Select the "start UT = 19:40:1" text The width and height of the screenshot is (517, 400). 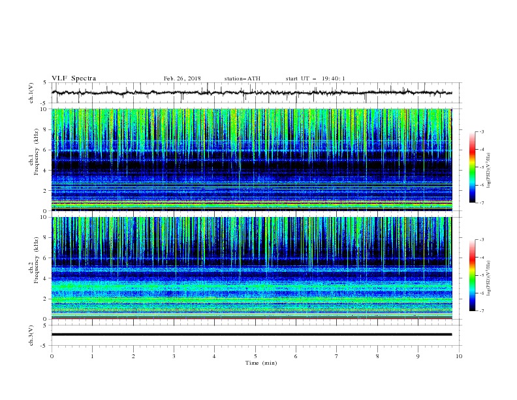click(315, 78)
